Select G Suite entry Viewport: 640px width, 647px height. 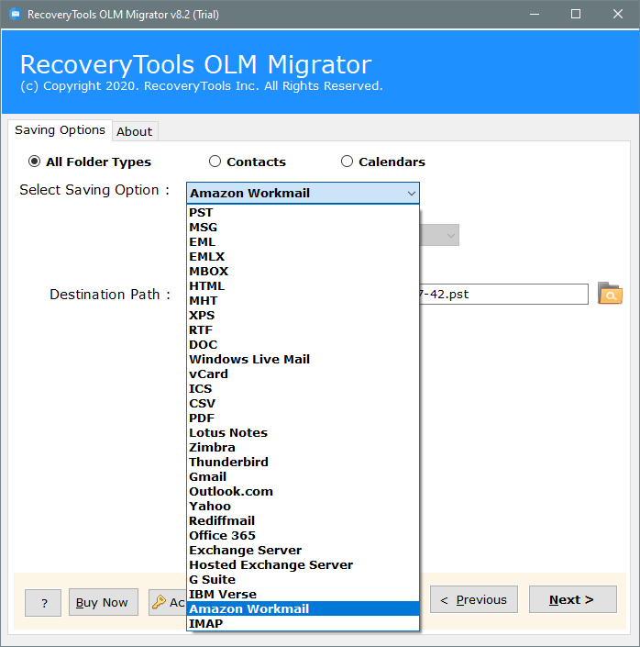pos(303,580)
